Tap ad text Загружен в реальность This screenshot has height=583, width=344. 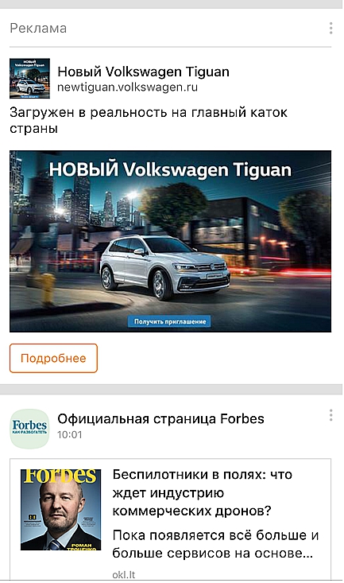coord(149,120)
